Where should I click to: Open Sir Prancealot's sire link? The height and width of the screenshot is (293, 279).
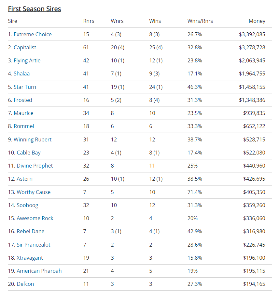click(x=34, y=245)
